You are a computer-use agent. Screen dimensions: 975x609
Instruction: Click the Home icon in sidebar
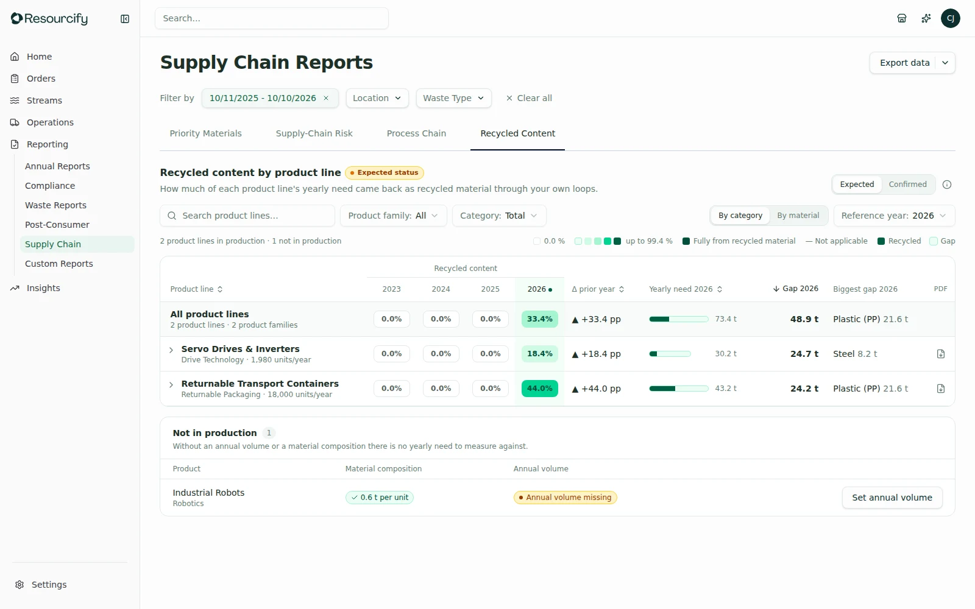[15, 57]
